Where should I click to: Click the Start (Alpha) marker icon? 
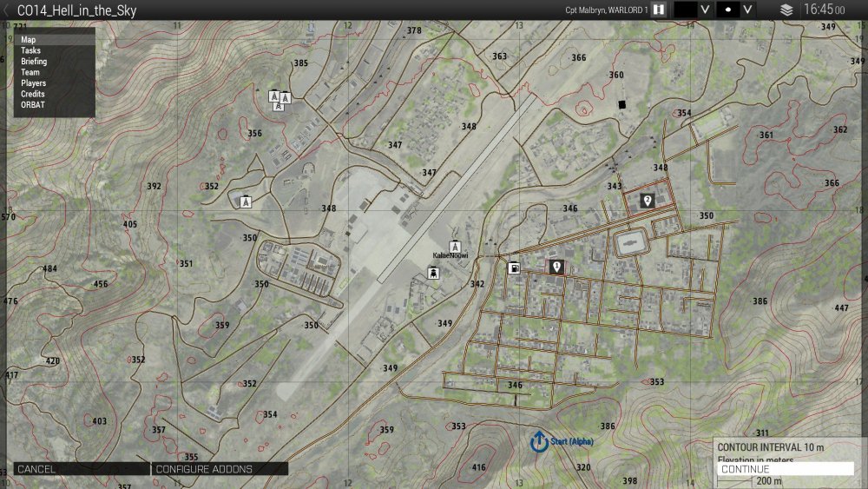[x=538, y=441]
